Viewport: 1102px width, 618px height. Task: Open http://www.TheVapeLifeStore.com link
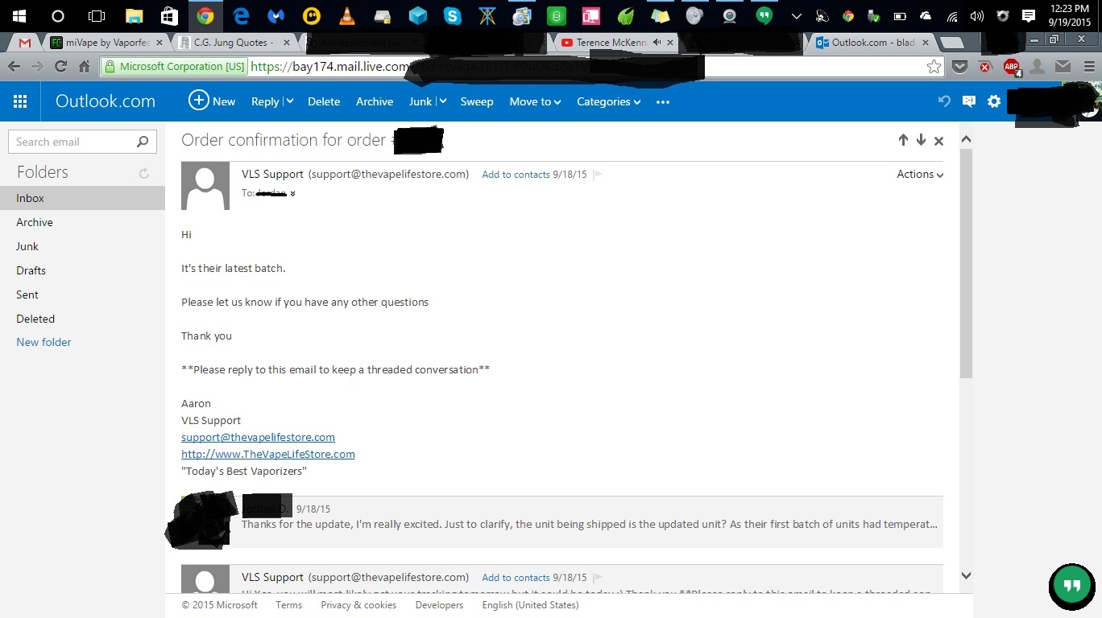(268, 454)
